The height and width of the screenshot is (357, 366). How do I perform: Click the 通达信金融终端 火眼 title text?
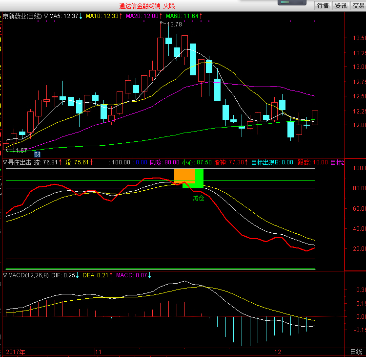(147, 6)
